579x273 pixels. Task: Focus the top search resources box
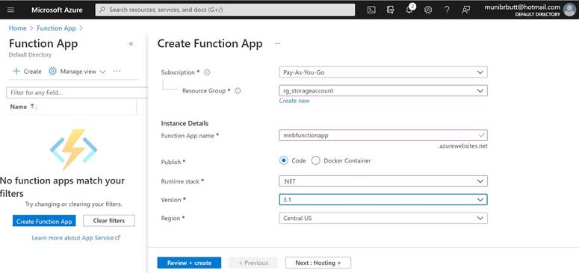(x=225, y=10)
